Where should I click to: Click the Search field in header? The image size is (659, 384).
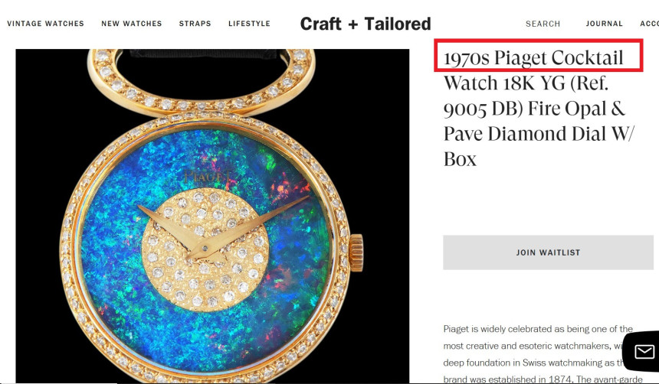pos(543,24)
